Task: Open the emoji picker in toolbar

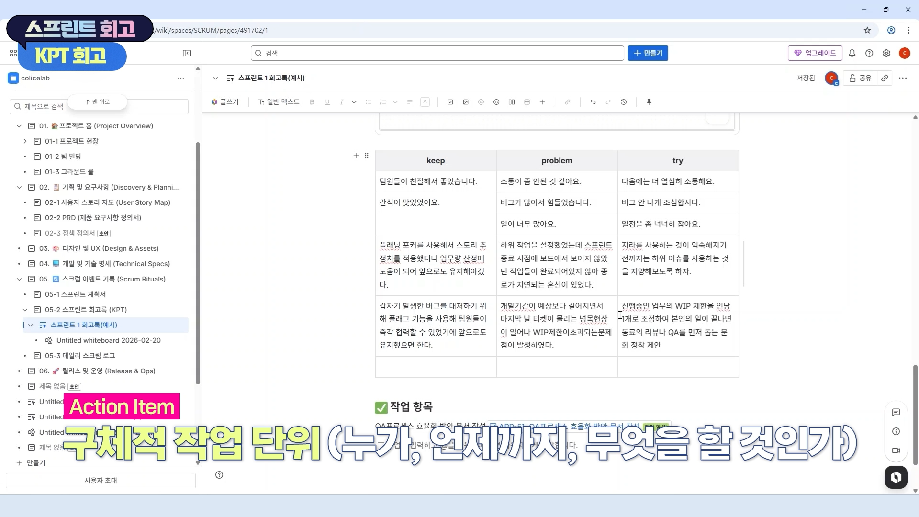Action: [x=496, y=102]
